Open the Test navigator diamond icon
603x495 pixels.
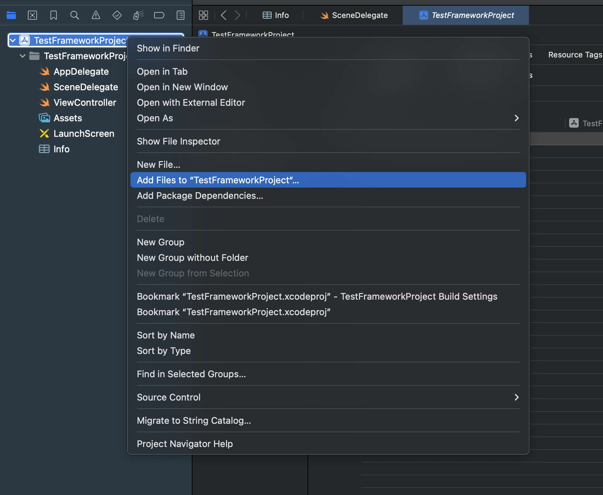click(117, 15)
